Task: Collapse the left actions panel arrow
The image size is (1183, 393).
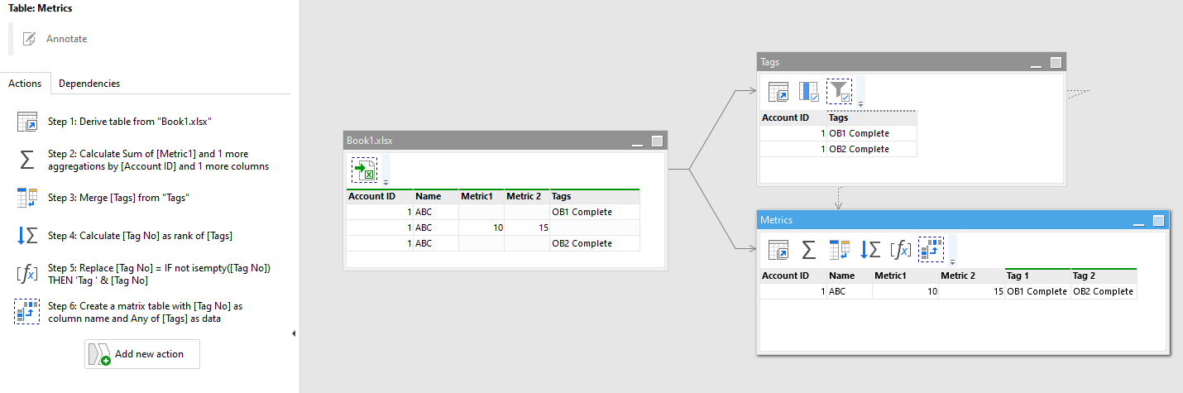Action: coord(295,333)
